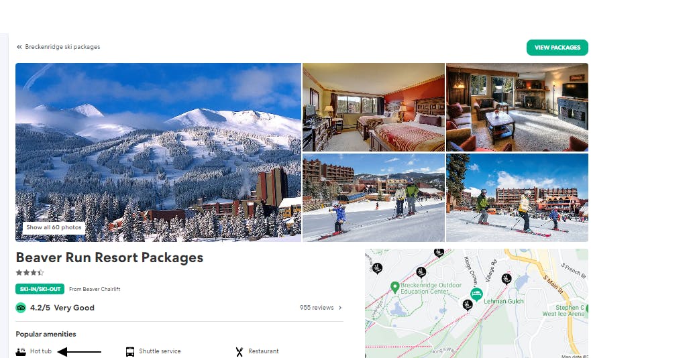The image size is (695, 358).
Task: Expand the 955 reviews chevron arrow
Action: click(340, 308)
